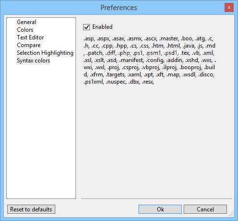Click the Reset to defaults button
This screenshot has width=238, height=221.
[x=31, y=209]
